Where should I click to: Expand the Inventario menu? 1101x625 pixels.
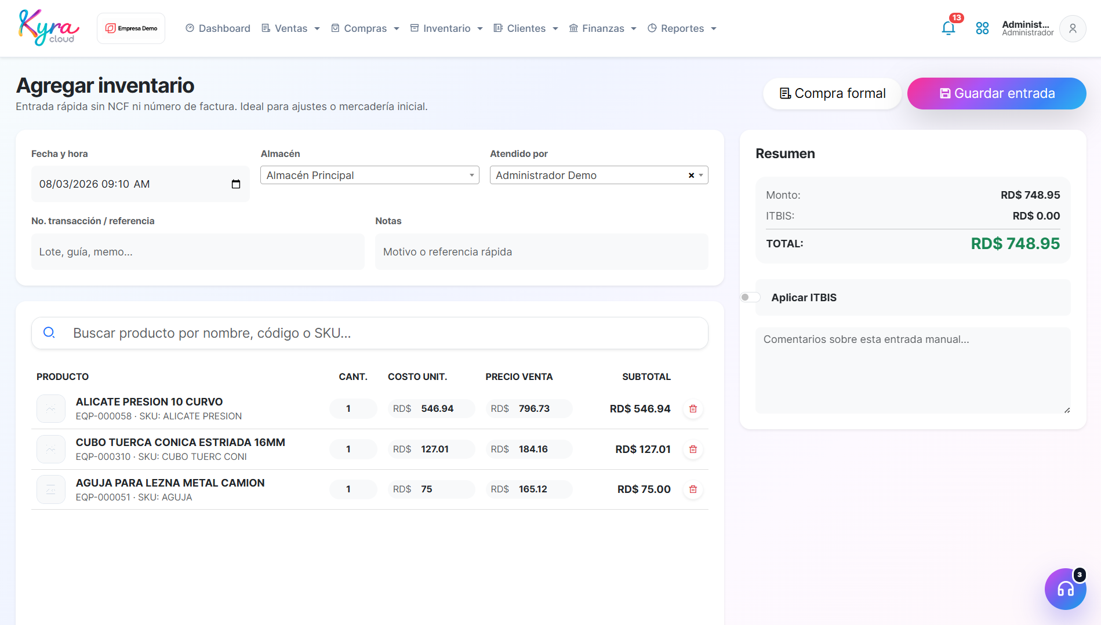(x=446, y=28)
